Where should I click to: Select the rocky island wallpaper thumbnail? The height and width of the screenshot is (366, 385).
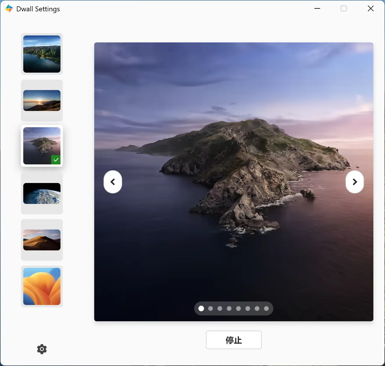coord(42,146)
